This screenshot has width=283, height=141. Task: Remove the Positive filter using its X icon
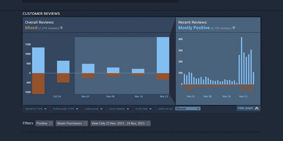click(51, 123)
